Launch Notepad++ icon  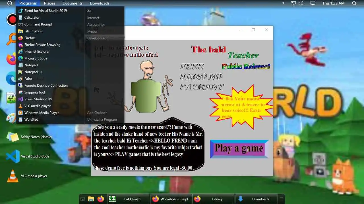click(x=20, y=72)
